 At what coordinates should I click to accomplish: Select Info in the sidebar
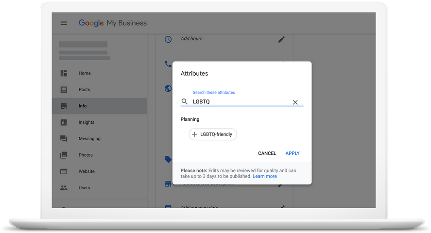click(x=83, y=106)
